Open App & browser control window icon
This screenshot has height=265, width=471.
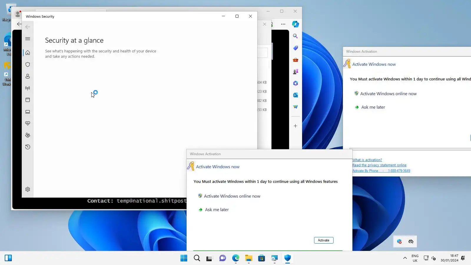coord(28,100)
